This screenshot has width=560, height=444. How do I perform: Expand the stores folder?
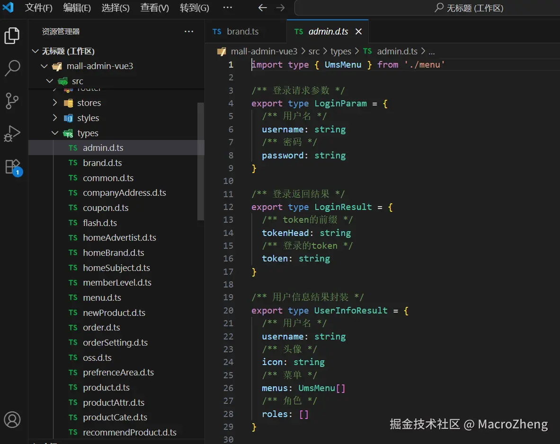click(54, 103)
